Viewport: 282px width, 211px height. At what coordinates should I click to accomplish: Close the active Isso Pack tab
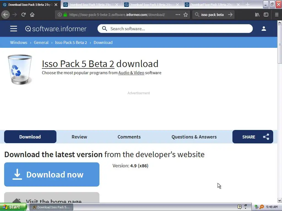(56, 5)
